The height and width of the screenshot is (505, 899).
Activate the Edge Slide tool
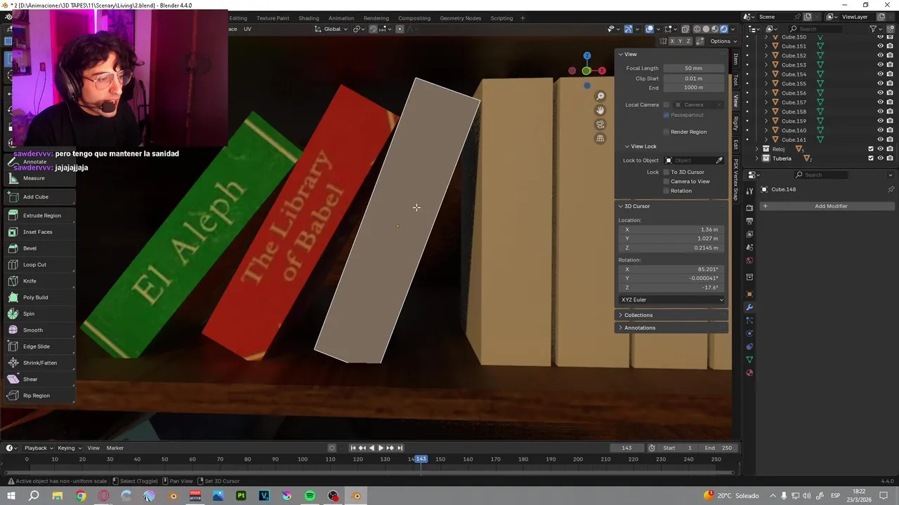pos(39,346)
